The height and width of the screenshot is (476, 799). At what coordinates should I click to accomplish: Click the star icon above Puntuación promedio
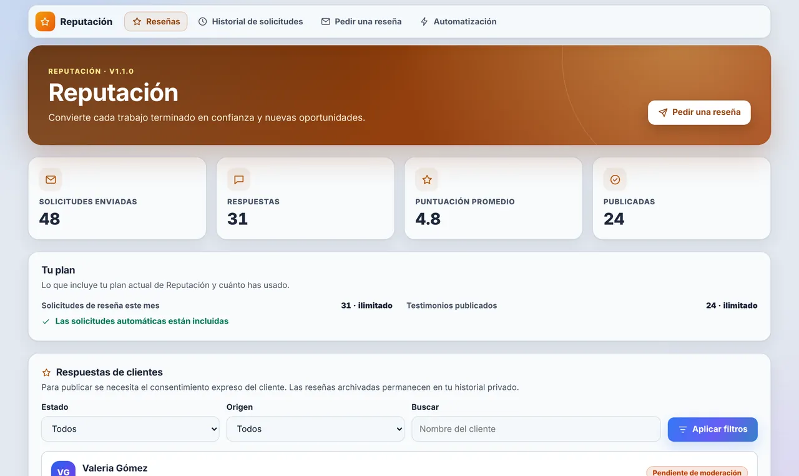tap(427, 179)
